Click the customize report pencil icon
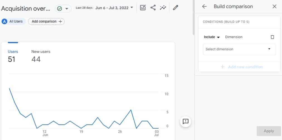Screen dimensions: 282x140 pyautogui.click(x=175, y=8)
